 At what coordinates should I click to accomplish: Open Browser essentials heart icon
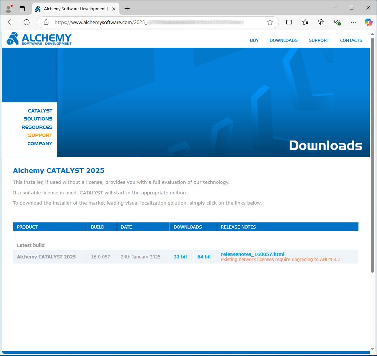[x=337, y=22]
